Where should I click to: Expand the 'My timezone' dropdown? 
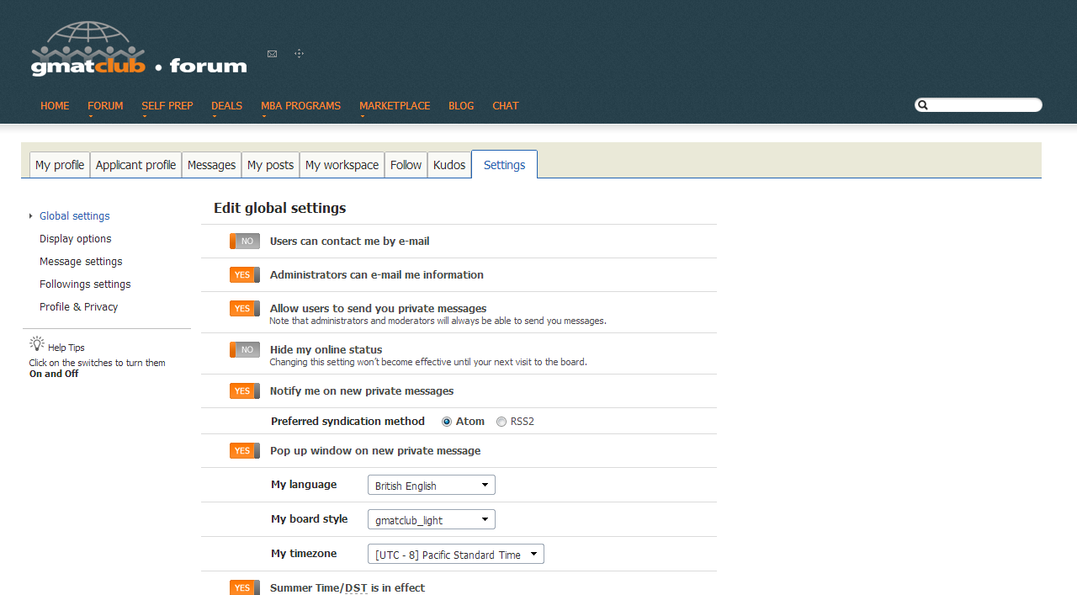455,555
